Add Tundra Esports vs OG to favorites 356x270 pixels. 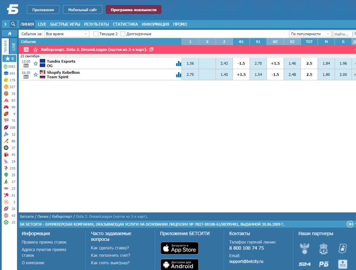[x=36, y=63]
